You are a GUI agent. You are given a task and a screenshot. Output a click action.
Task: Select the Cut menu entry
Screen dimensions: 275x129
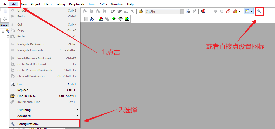coord(45,24)
